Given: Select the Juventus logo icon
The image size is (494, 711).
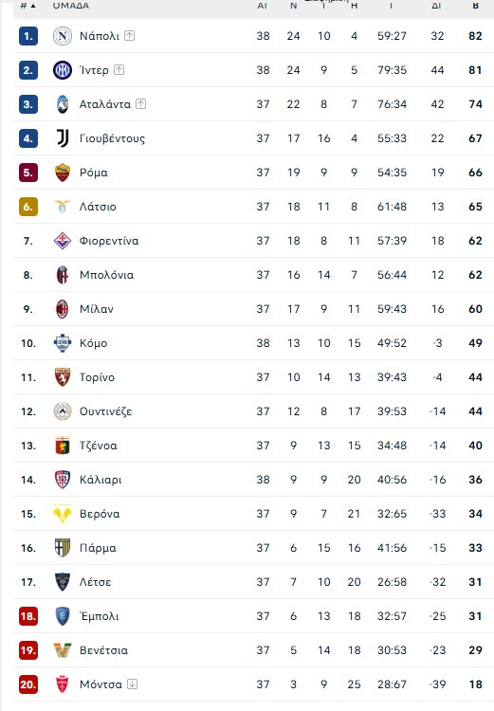Looking at the screenshot, I should tap(63, 138).
